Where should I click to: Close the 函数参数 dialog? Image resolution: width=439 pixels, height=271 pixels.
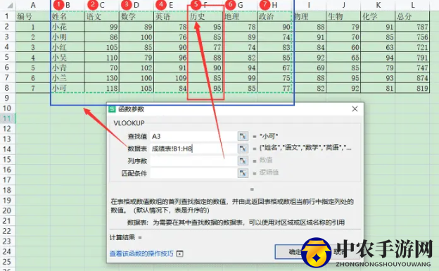click(x=355, y=108)
